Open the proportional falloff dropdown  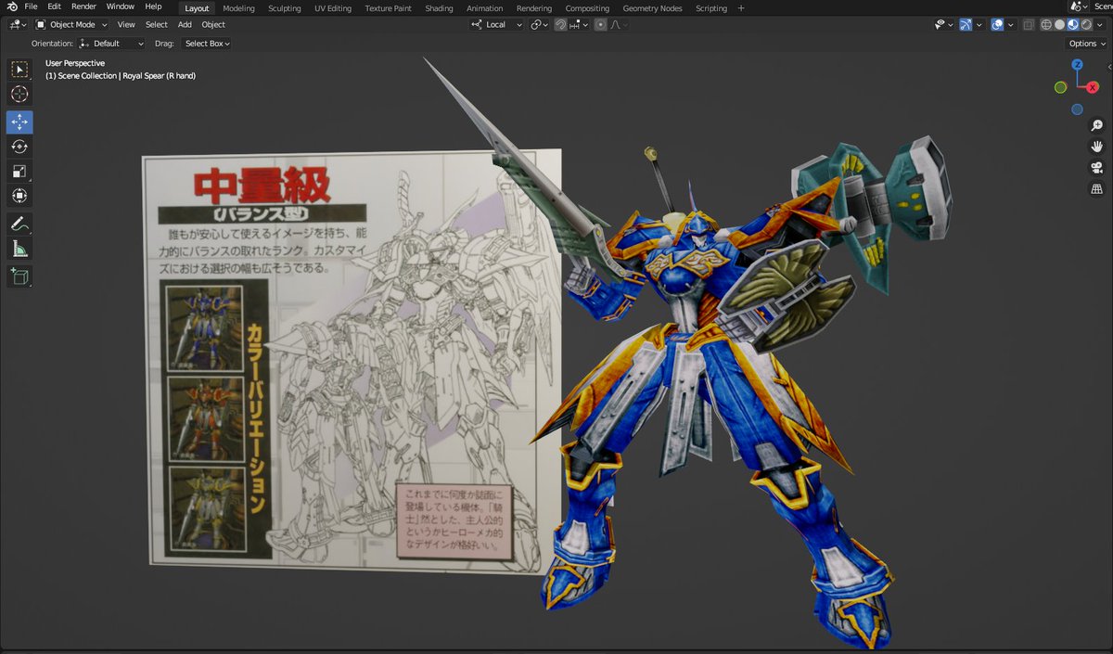tap(618, 25)
